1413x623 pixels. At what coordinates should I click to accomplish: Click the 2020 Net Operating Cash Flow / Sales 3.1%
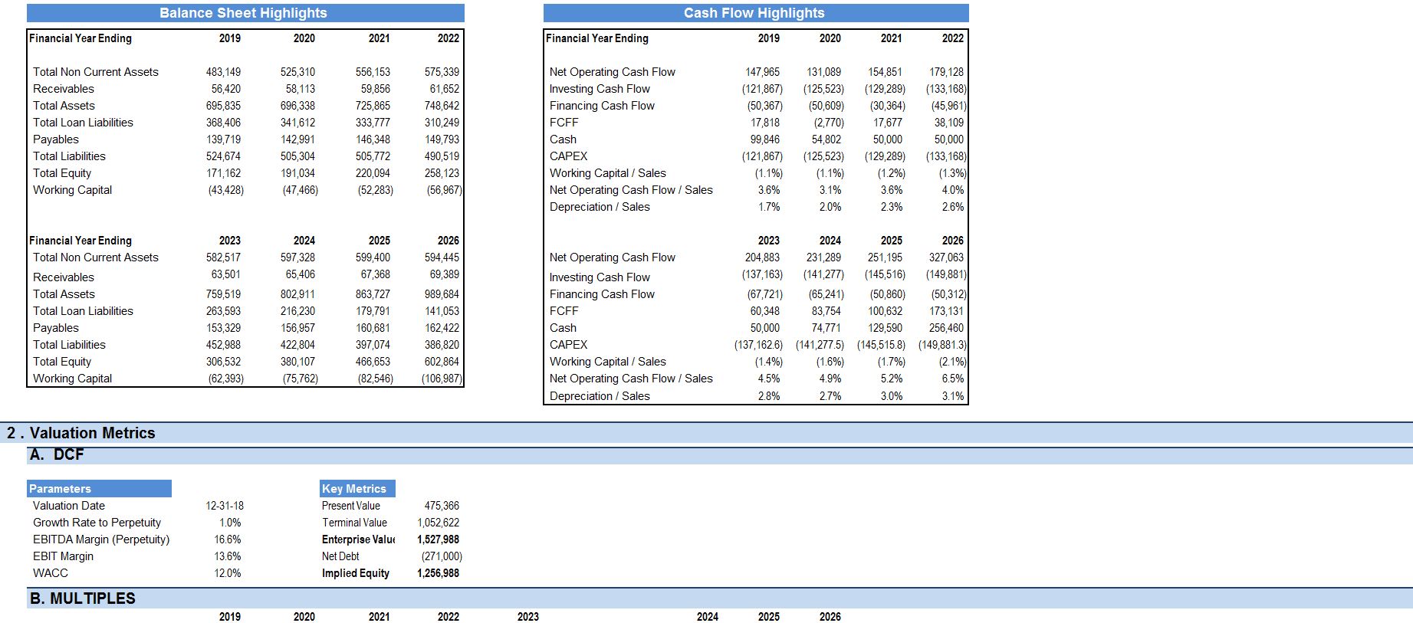830,190
